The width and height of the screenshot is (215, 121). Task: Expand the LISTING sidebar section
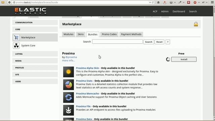click(35, 54)
